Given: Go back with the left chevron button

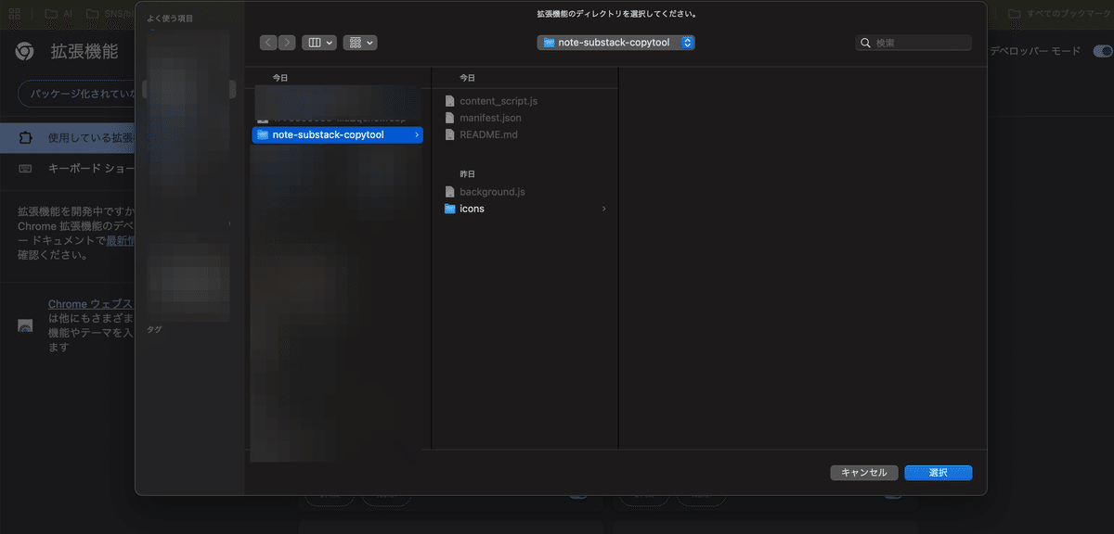Looking at the screenshot, I should (x=268, y=43).
